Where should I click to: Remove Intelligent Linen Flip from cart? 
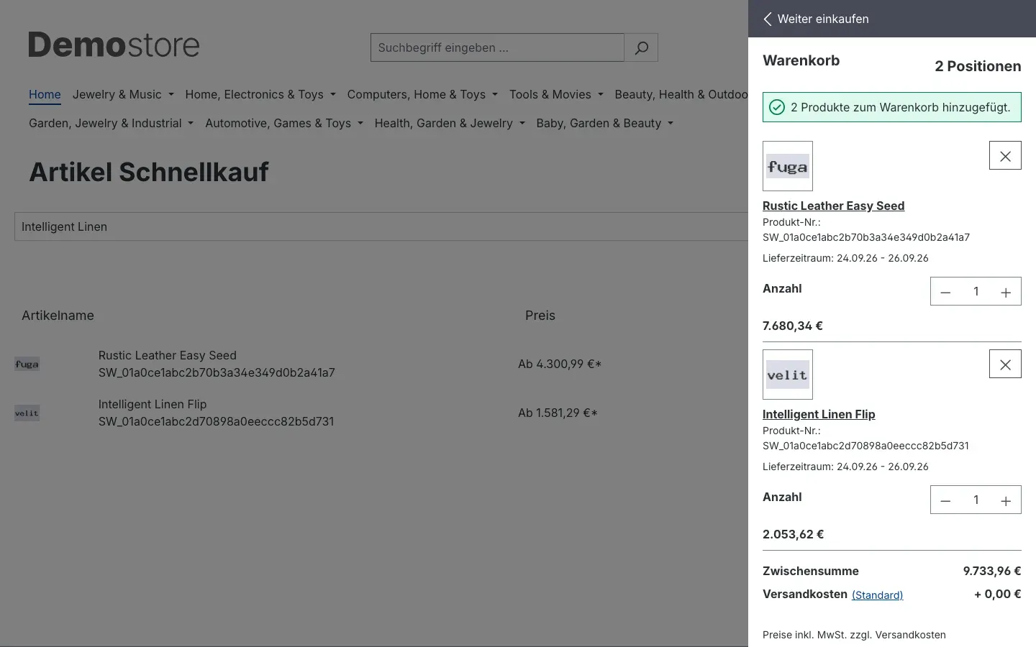(x=1005, y=364)
